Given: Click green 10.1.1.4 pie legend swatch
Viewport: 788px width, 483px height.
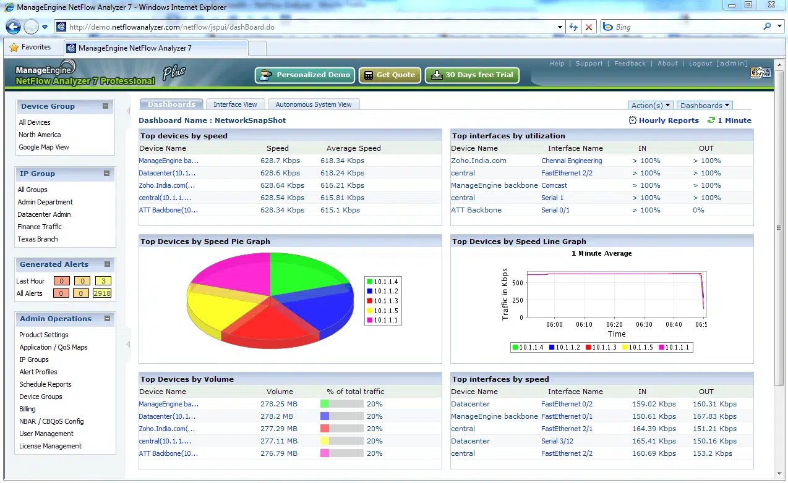Looking at the screenshot, I should coord(370,282).
